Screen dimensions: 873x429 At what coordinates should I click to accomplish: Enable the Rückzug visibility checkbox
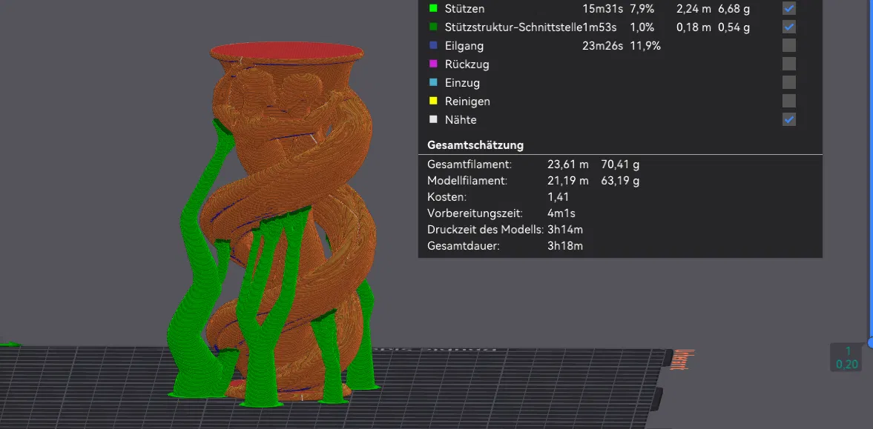(x=788, y=64)
